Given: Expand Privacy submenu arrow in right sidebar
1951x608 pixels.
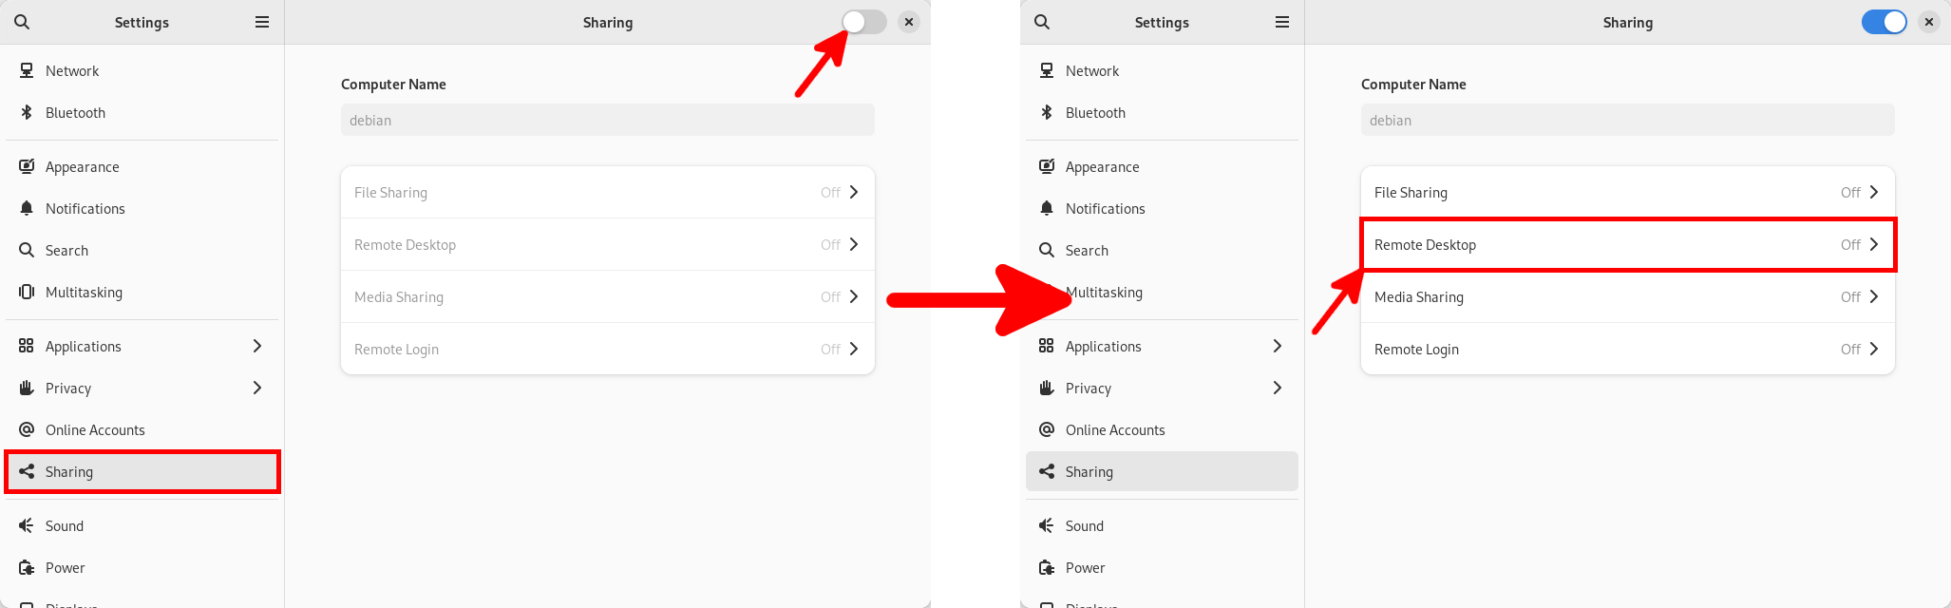Looking at the screenshot, I should (1278, 388).
